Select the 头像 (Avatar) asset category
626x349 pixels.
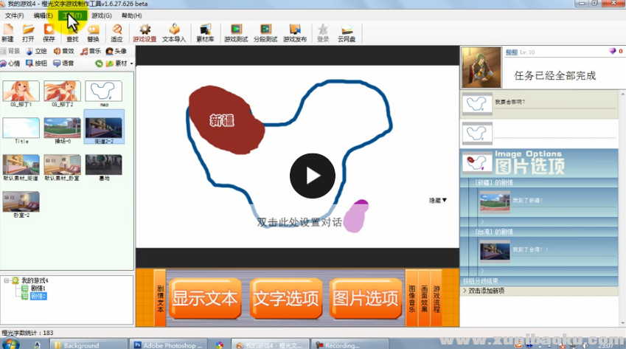pyautogui.click(x=116, y=52)
